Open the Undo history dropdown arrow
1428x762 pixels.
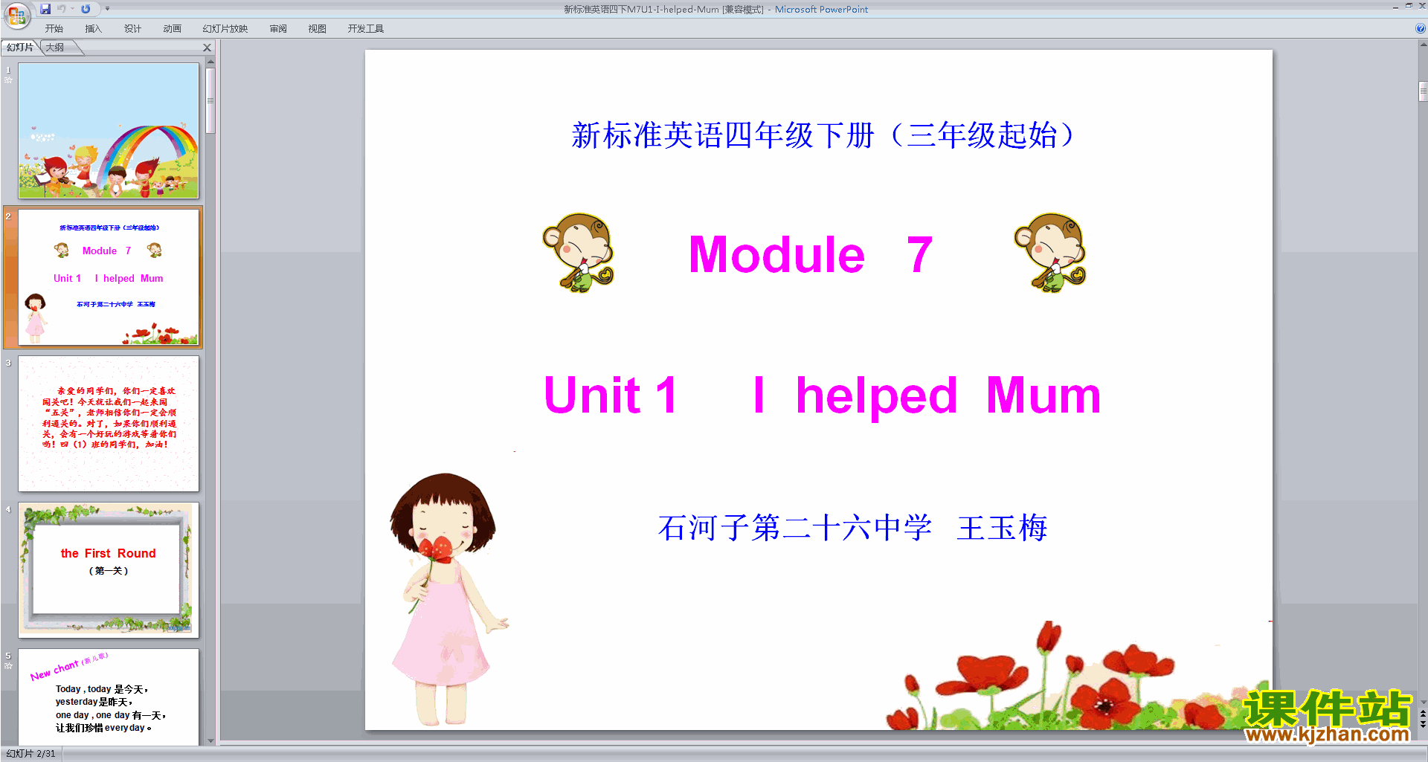coord(72,9)
